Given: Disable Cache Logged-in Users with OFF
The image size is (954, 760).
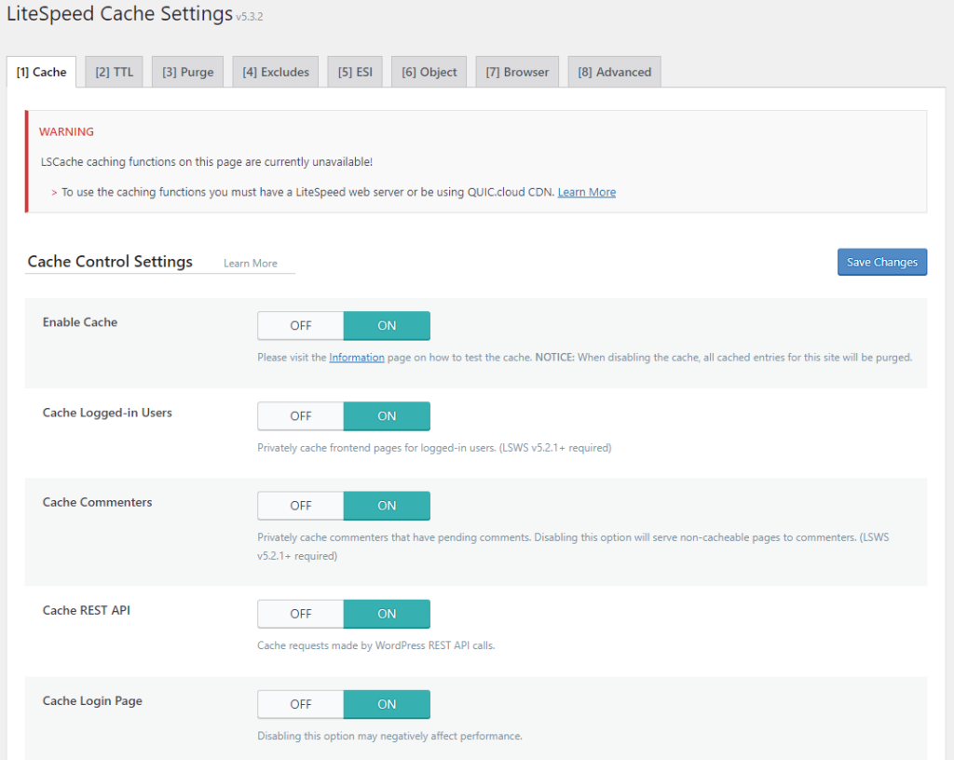Looking at the screenshot, I should click(x=301, y=416).
